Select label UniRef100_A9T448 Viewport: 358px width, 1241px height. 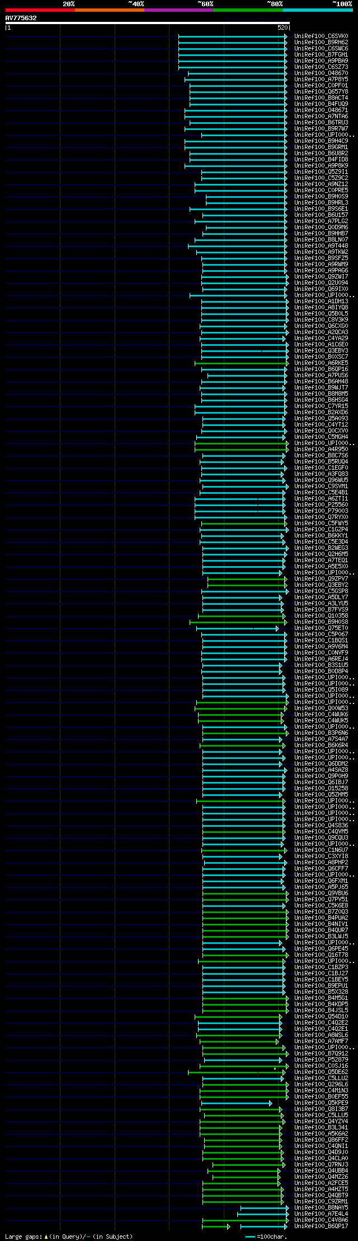[321, 246]
